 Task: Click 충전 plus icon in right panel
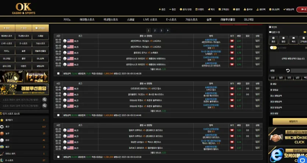tap(273, 40)
